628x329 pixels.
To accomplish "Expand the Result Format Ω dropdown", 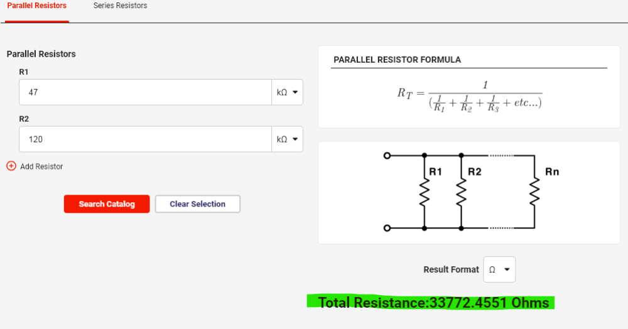I will (499, 269).
